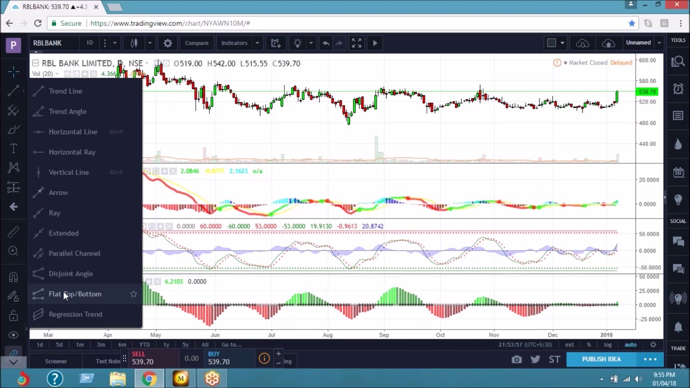Screen dimensions: 690x388
Task: Set time range to 6m
Action: pyautogui.click(x=122, y=345)
